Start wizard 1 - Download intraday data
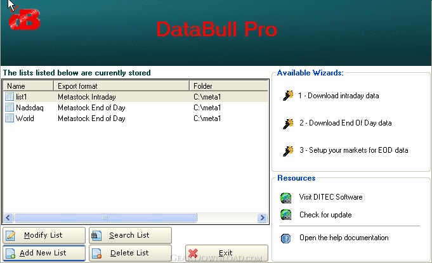 (x=338, y=96)
